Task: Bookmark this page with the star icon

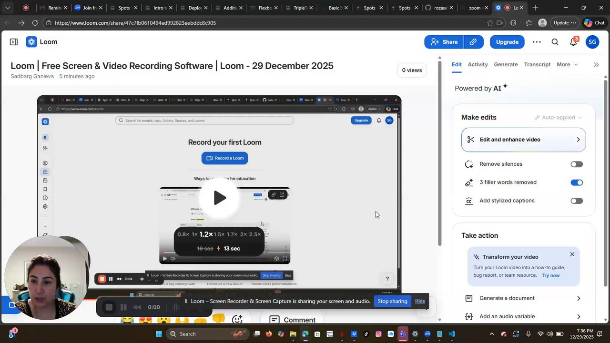Action: point(490,22)
